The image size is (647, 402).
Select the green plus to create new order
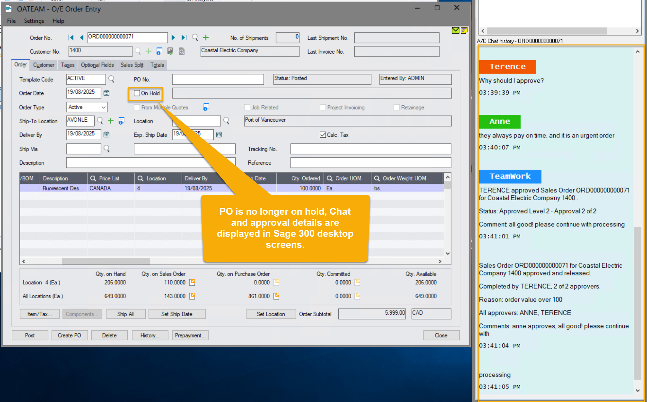click(206, 38)
